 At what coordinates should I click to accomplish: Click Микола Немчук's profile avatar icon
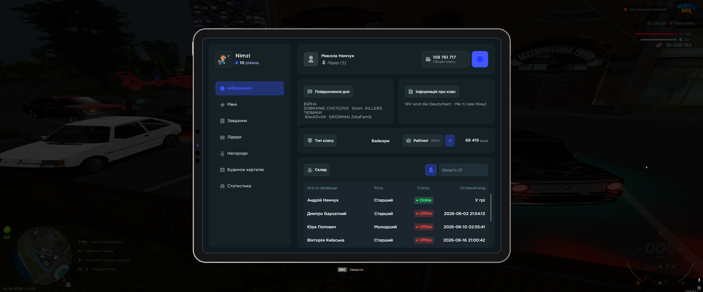(311, 59)
